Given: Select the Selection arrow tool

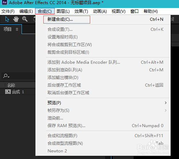Looking at the screenshot, I should point(7,19).
